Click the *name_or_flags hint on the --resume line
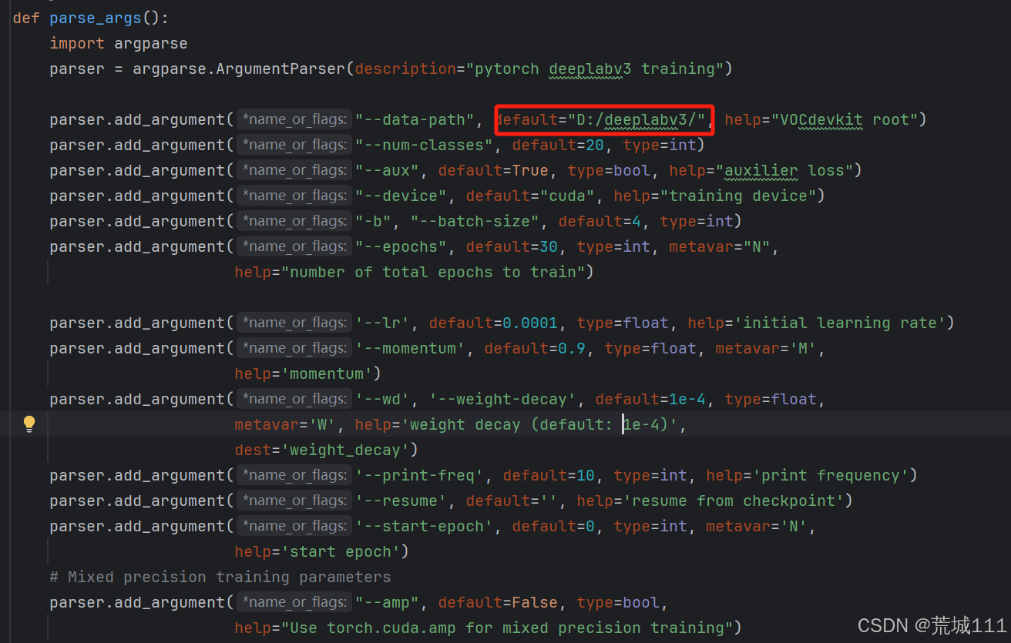This screenshot has width=1011, height=643. [x=294, y=500]
